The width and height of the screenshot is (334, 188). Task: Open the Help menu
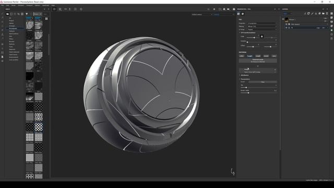click(x=53, y=5)
